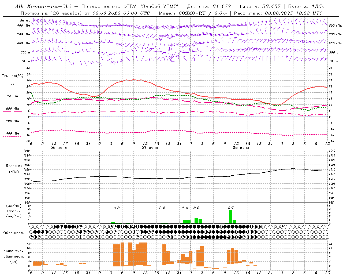Click the Осадки panel label
This screenshot has height=275, width=343.
(14, 211)
